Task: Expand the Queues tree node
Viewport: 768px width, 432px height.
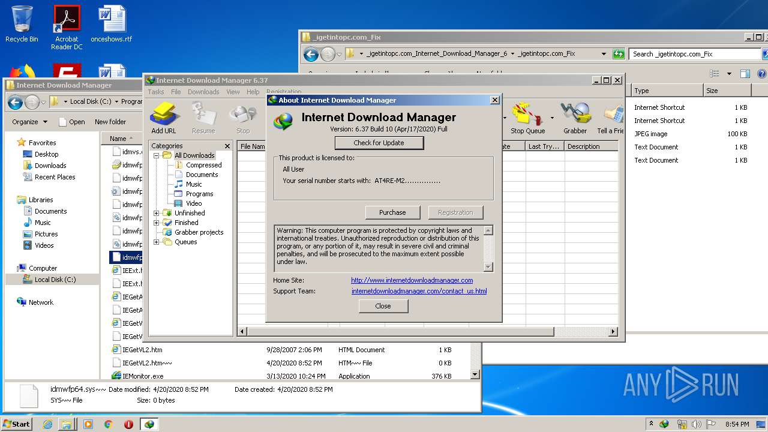Action: (x=157, y=242)
